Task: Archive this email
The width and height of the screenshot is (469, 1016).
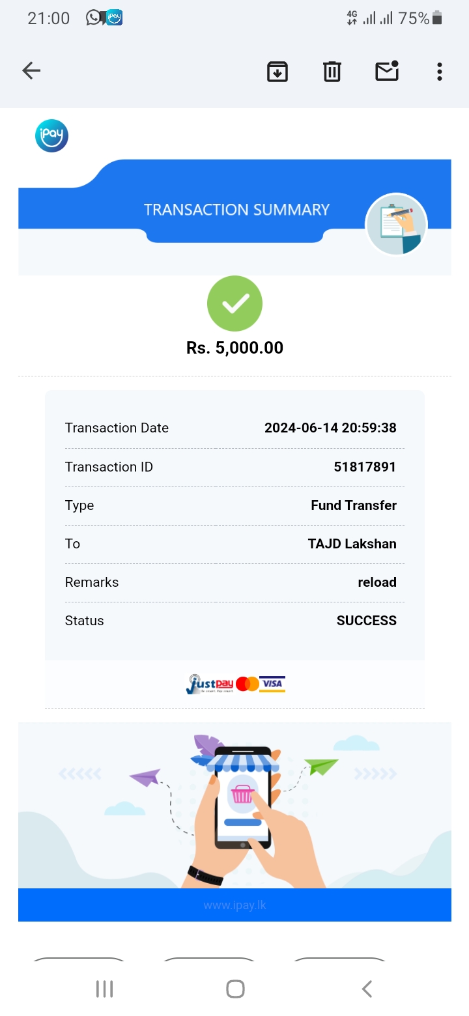Action: click(277, 71)
